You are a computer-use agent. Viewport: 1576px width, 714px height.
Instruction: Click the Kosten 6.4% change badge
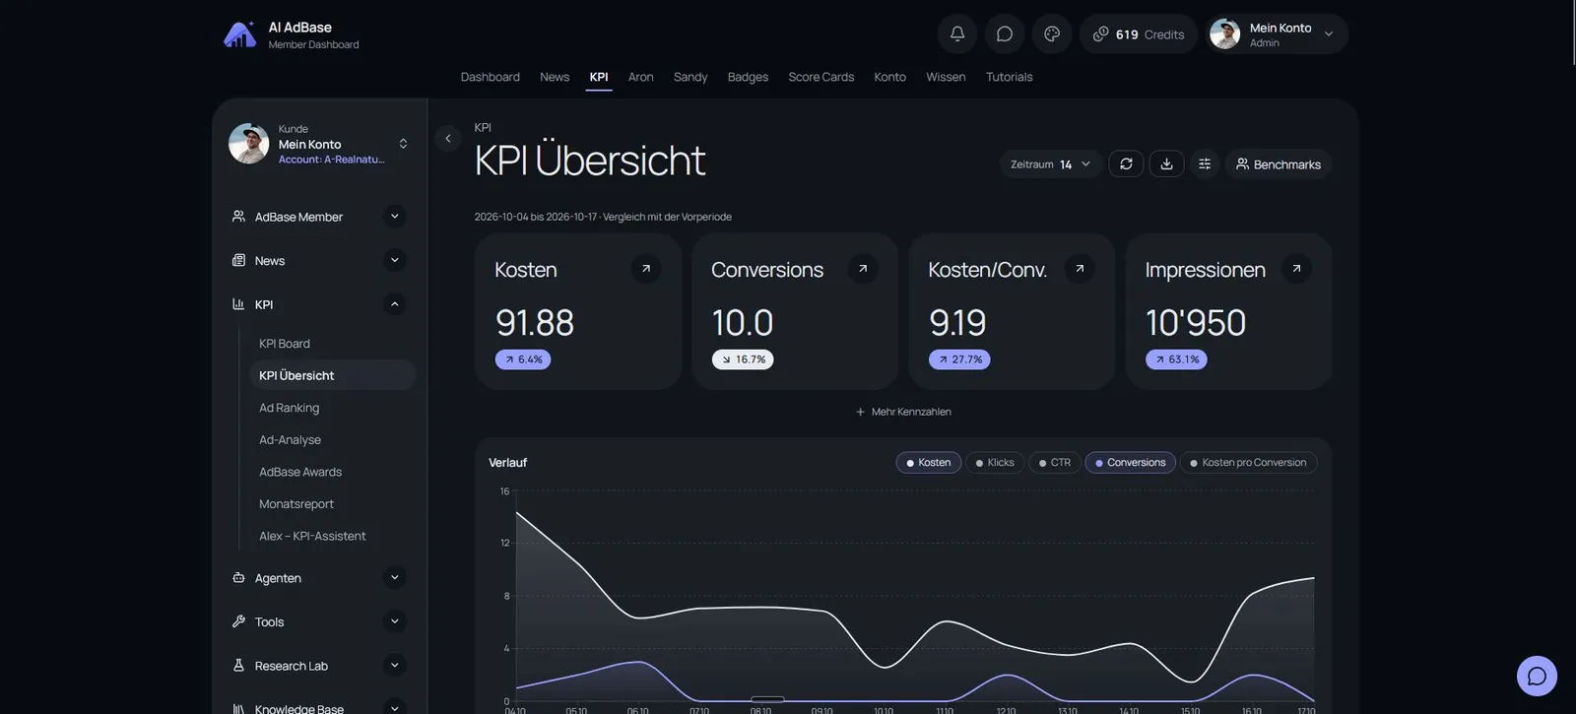pos(523,359)
